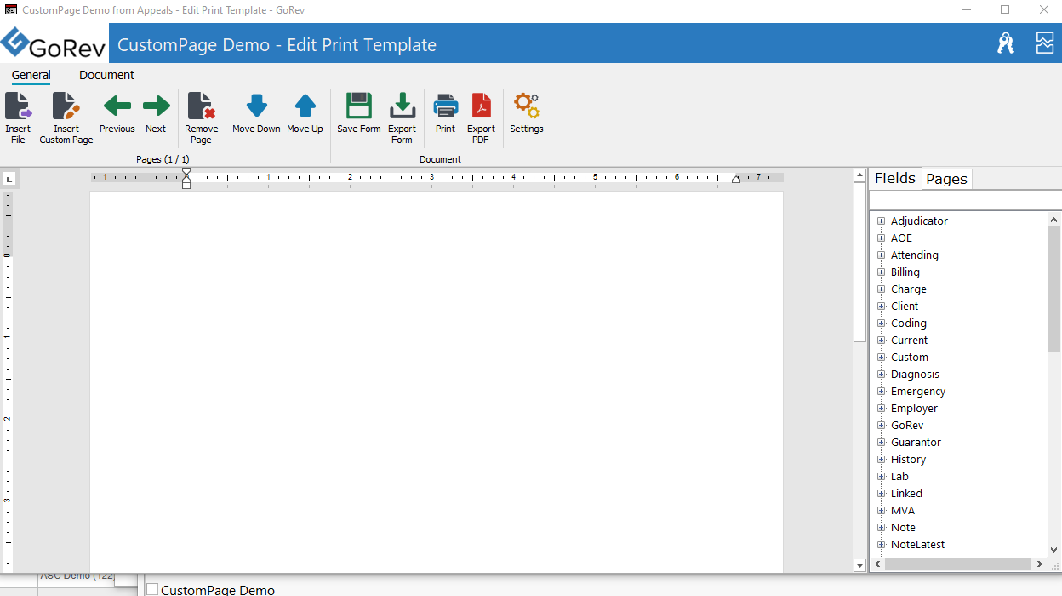Go to the Next page arrow

(156, 106)
